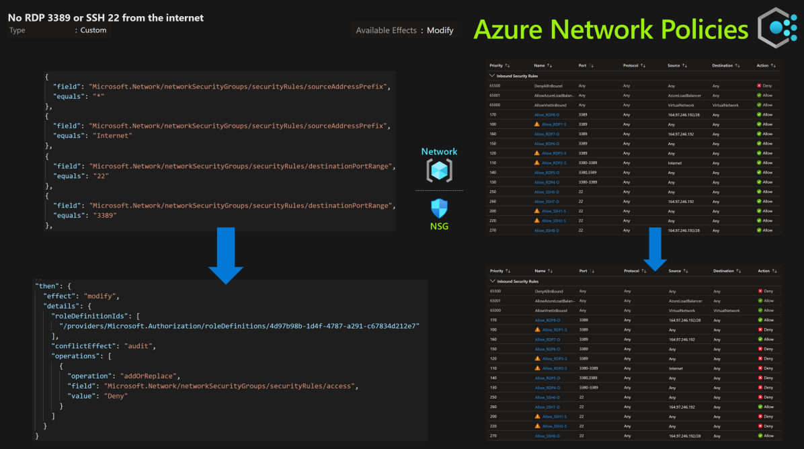The height and width of the screenshot is (449, 804).
Task: Open Allow_SSH8-D rule in upper table
Action: click(547, 230)
